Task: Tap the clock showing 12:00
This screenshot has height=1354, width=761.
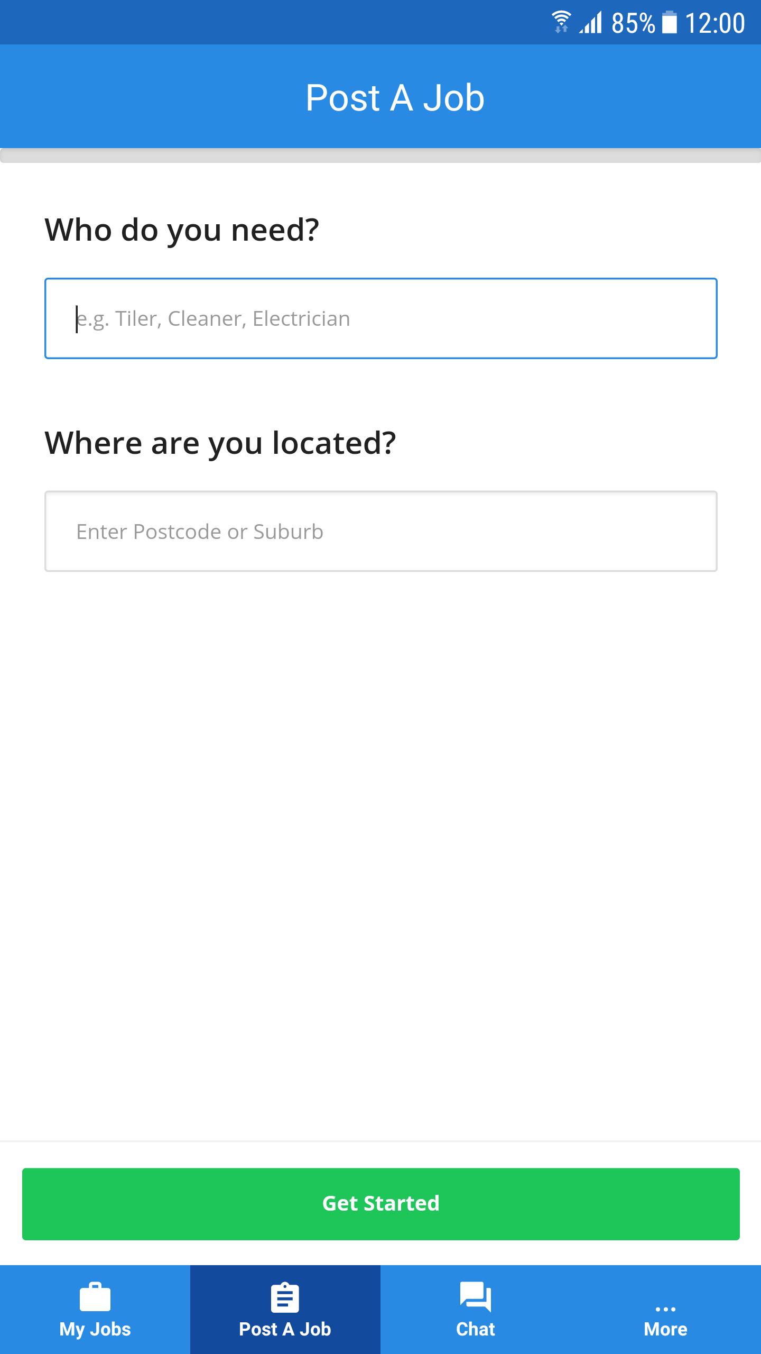Action: point(716,22)
